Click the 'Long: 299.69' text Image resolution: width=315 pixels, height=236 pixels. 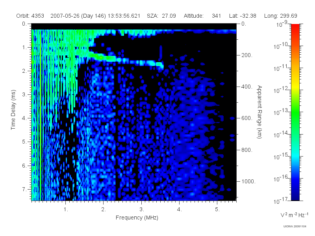pos(281,16)
